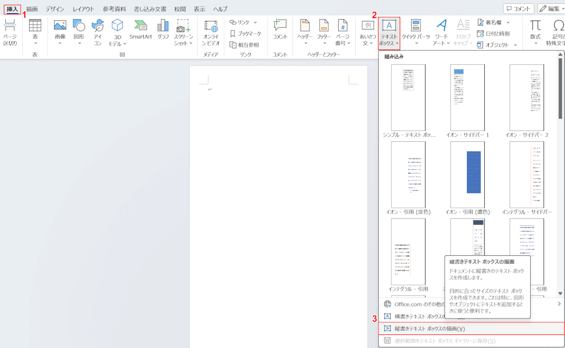Select 縦書きテキスト ボックスの描画 (vertical text box)

(472, 328)
